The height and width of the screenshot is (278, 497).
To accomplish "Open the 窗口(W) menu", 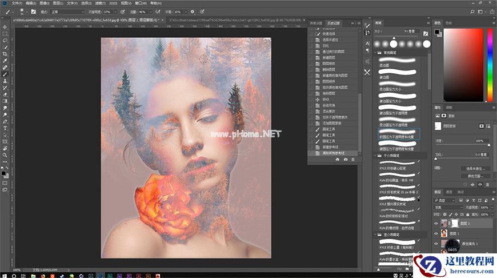I will (x=141, y=3).
